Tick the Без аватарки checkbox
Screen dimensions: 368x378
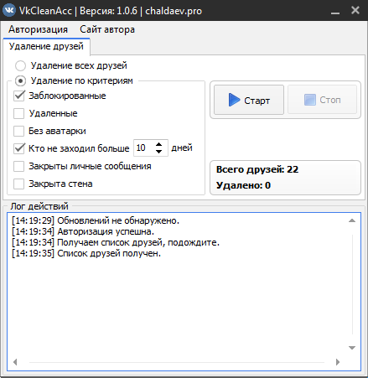(x=19, y=131)
